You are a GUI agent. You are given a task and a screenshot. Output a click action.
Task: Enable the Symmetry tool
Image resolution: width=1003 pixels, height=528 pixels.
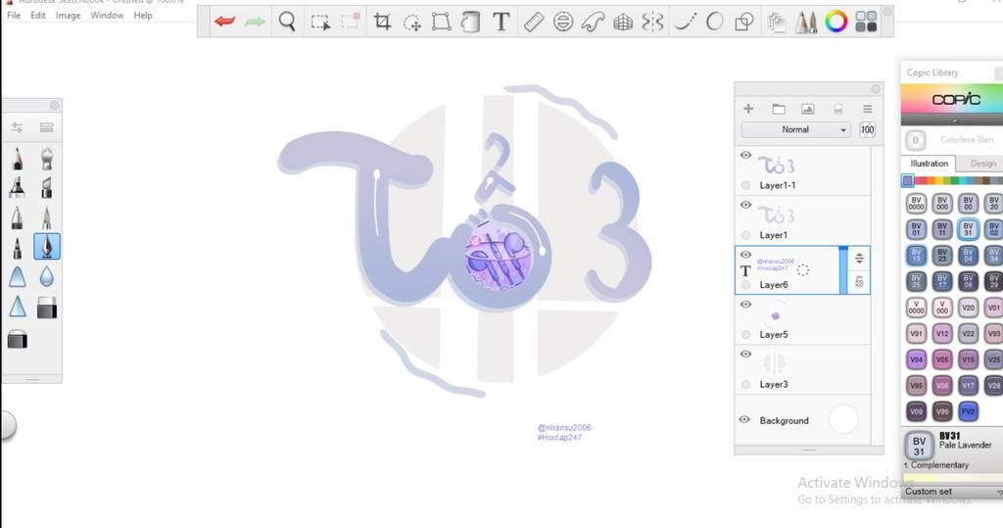coord(652,23)
